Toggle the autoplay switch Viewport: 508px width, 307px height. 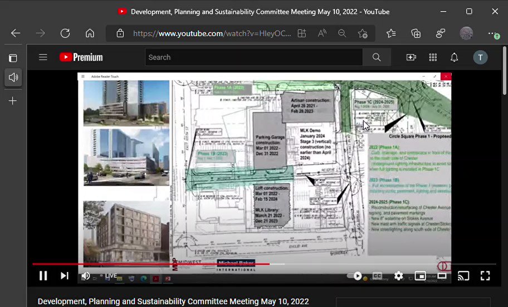point(355,276)
